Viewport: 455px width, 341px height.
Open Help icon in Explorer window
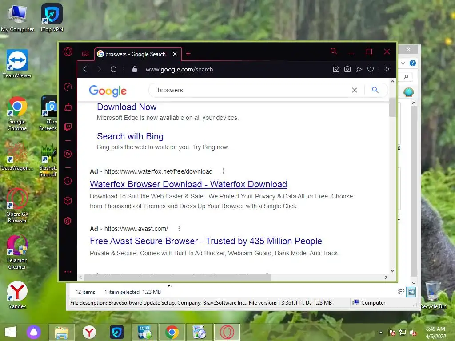pyautogui.click(x=413, y=63)
